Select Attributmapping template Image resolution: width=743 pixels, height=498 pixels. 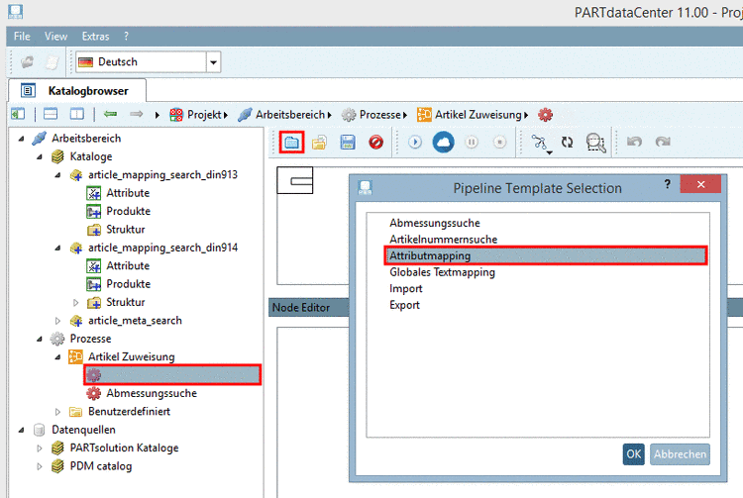[x=546, y=255]
